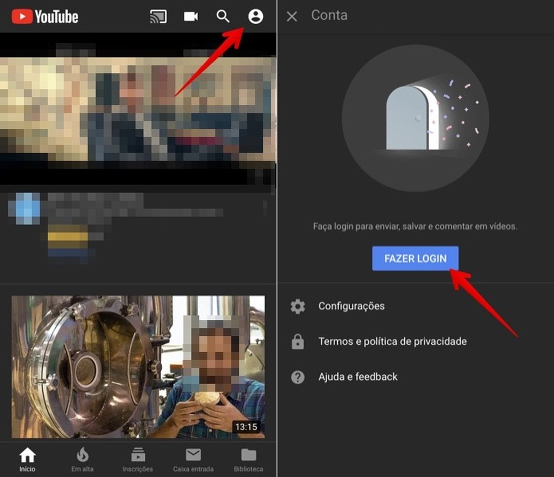Tap the Início home icon
554x477 pixels.
[x=27, y=456]
